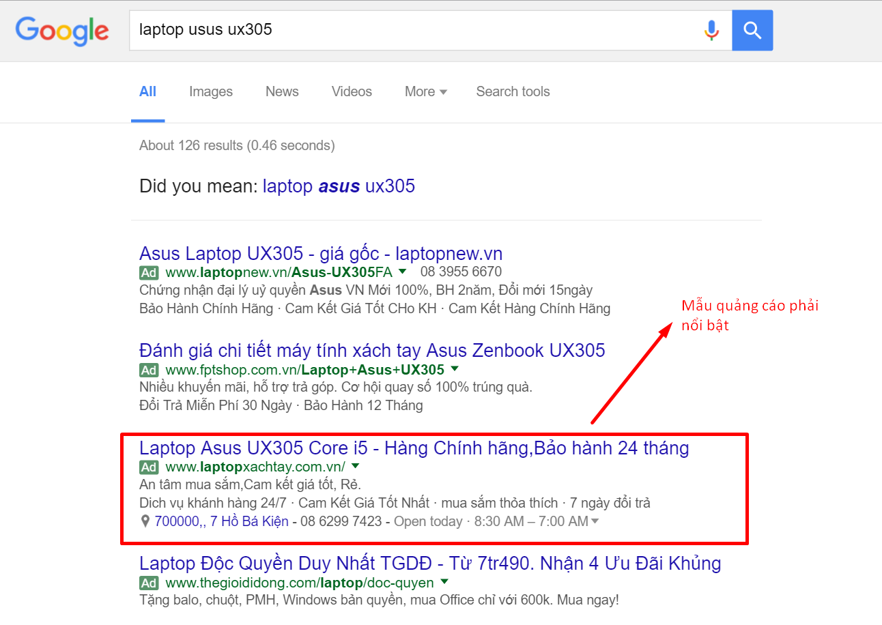Image resolution: width=882 pixels, height=625 pixels.
Task: Click the green Ad badge on the laptopnew.vn result
Action: coord(148,272)
